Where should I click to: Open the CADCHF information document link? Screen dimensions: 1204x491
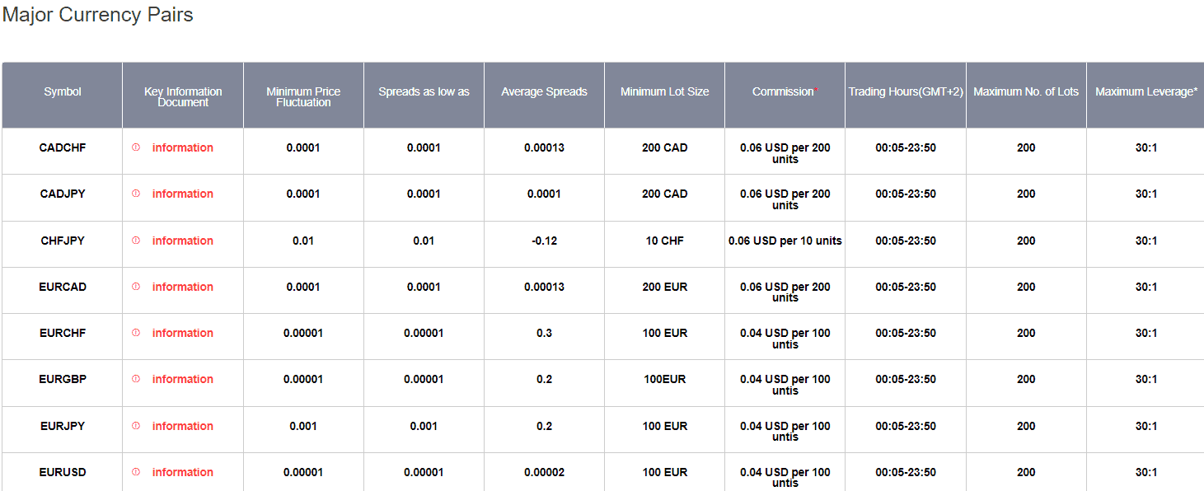click(183, 147)
